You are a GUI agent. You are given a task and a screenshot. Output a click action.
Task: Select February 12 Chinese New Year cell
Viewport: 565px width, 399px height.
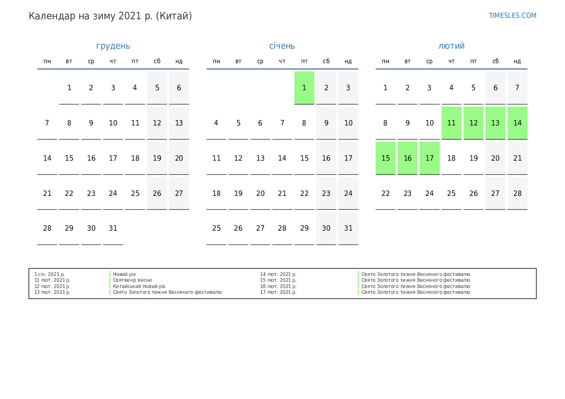[473, 123]
